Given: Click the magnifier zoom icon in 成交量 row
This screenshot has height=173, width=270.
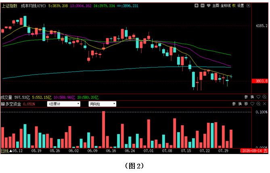Looking at the screenshot, I should [264, 97].
